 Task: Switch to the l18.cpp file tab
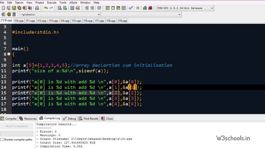click(x=111, y=21)
